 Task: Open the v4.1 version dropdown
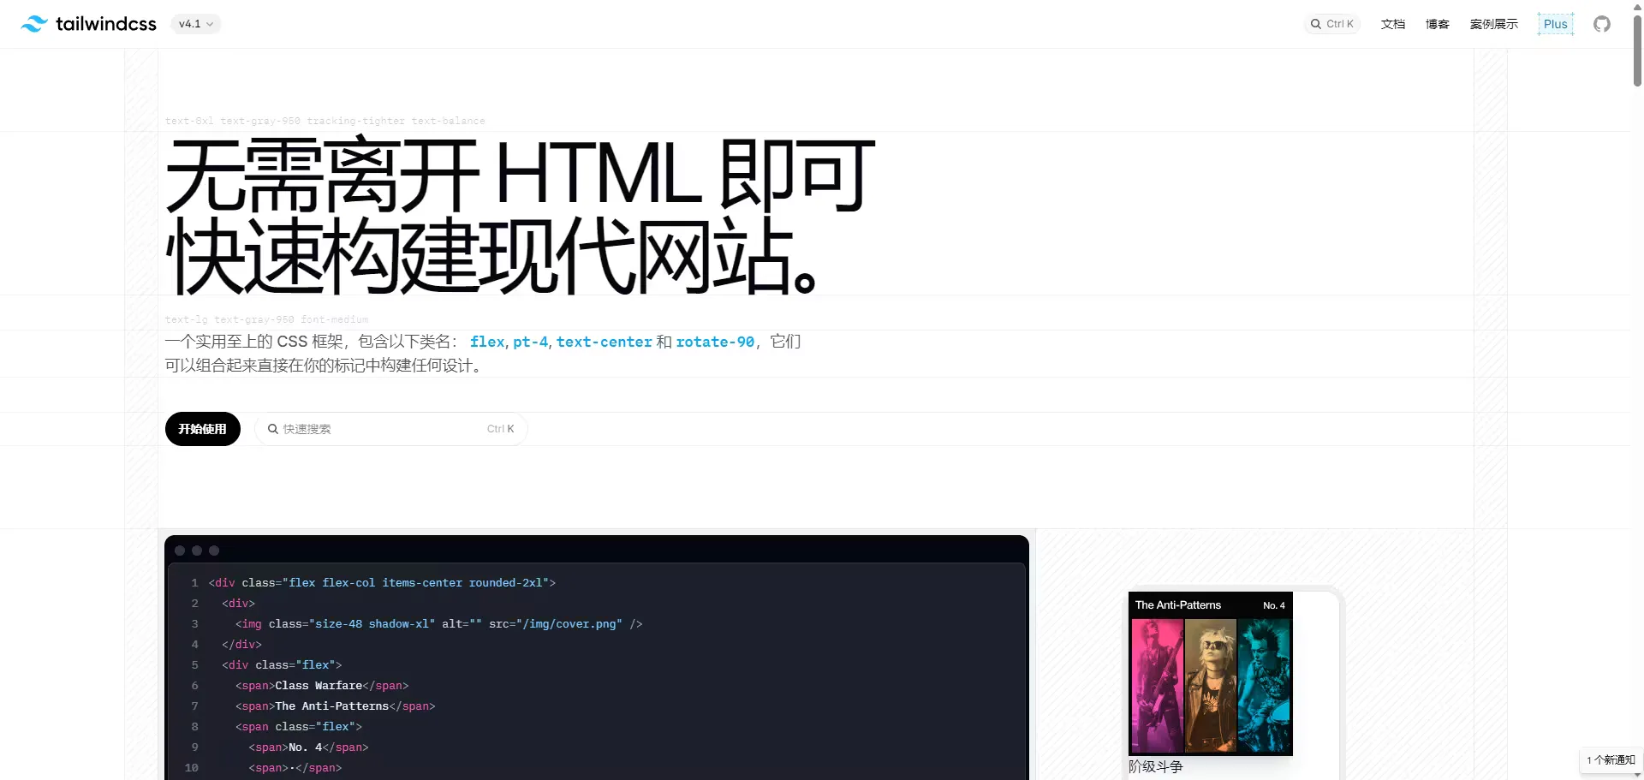(x=195, y=23)
